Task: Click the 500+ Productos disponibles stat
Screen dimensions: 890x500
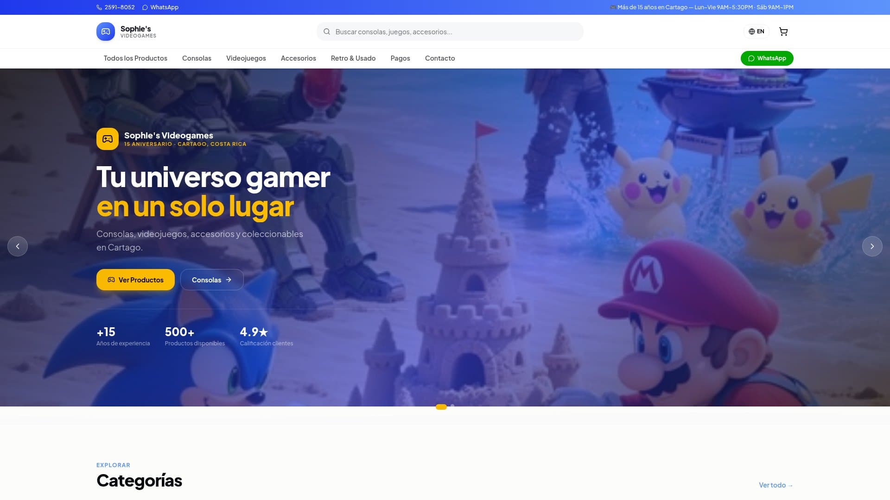Action: 195,337
